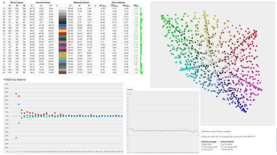This screenshot has height=155, width=277.
Task: Click the 97.9% DCI P3 coverage value
Action: click(207, 149)
